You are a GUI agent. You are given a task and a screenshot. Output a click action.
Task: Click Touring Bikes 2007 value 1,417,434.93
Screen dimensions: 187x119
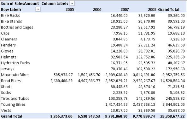116,104
